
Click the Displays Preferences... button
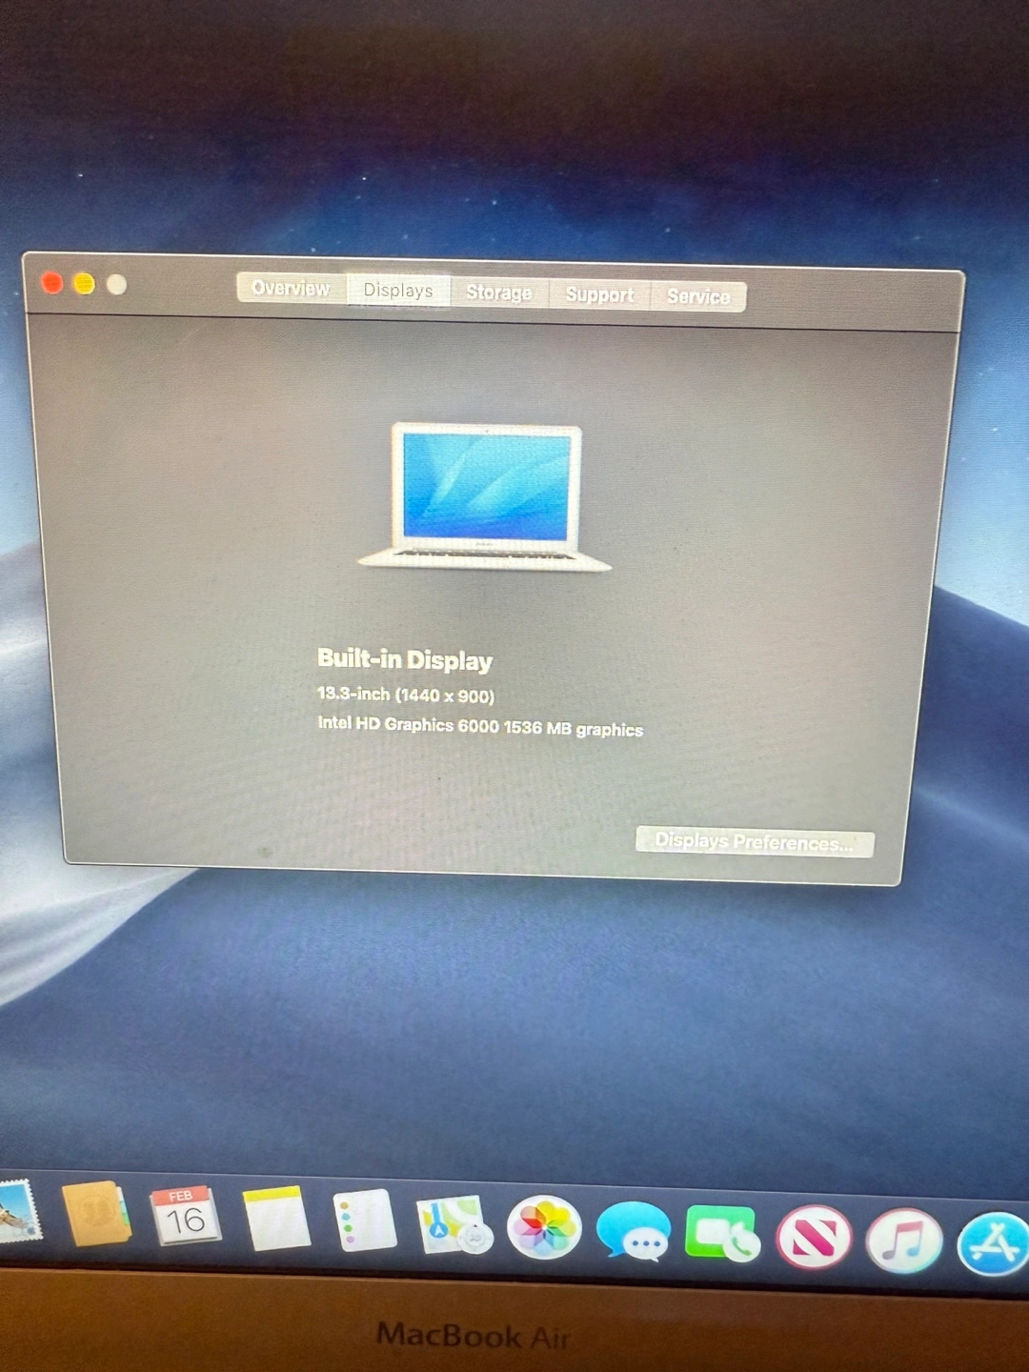(755, 842)
